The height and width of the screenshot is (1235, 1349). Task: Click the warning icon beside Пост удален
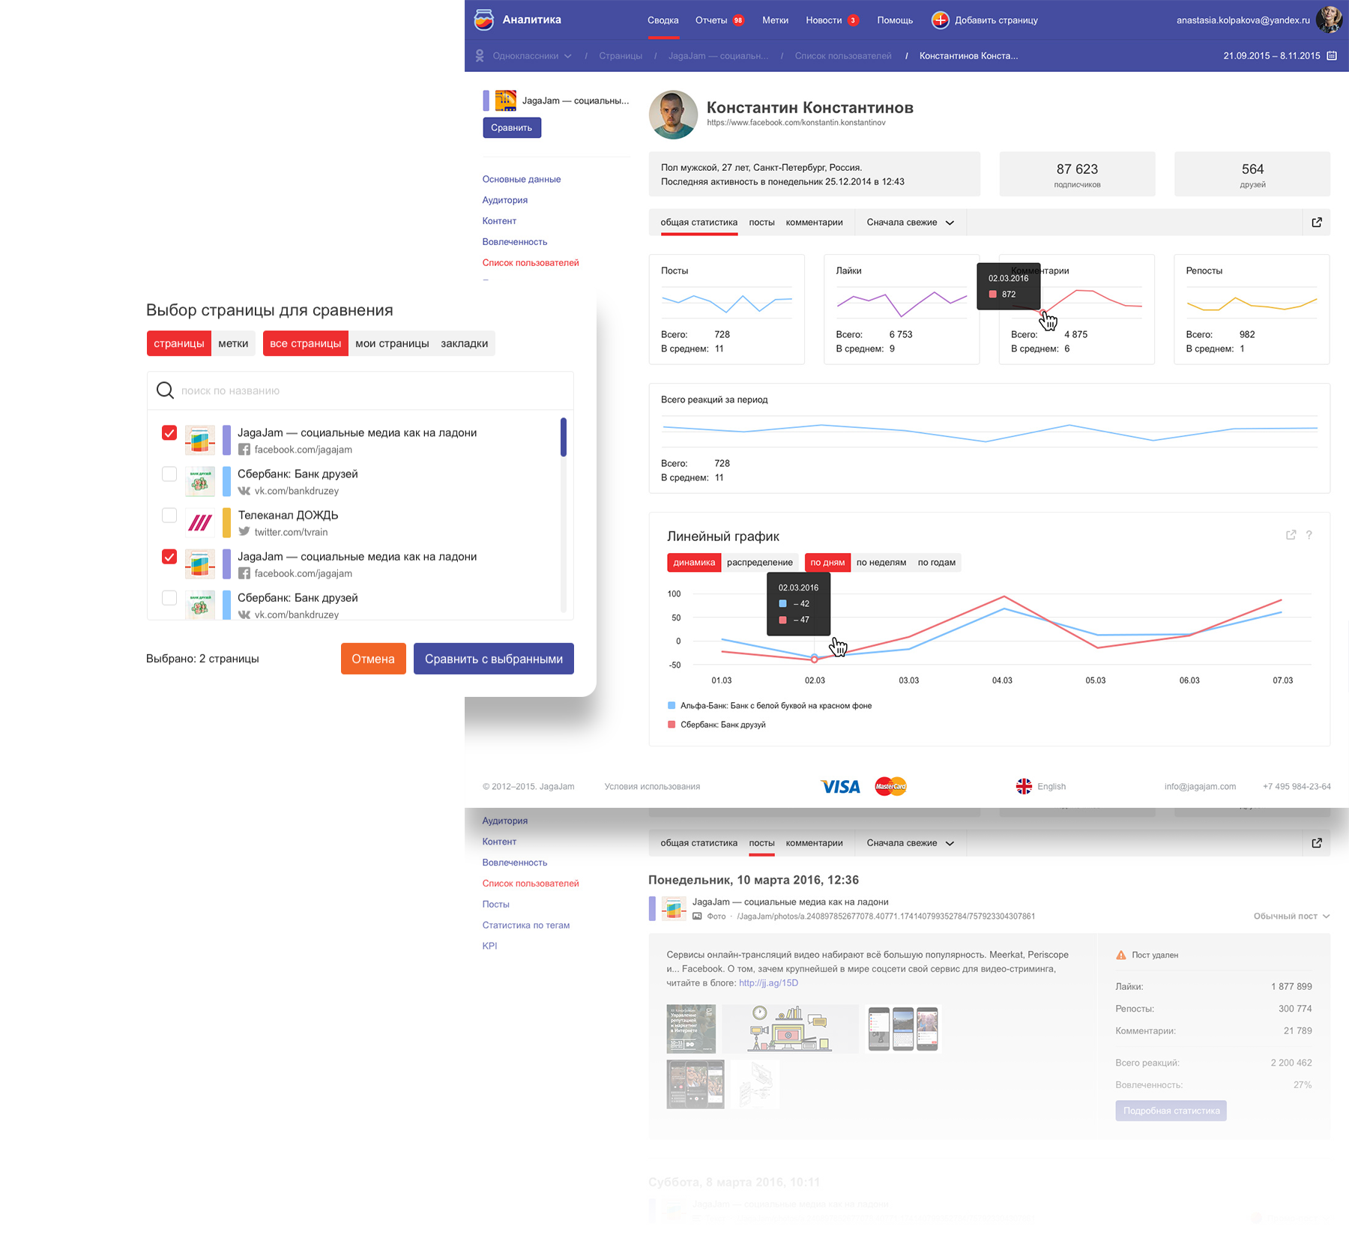(1121, 955)
